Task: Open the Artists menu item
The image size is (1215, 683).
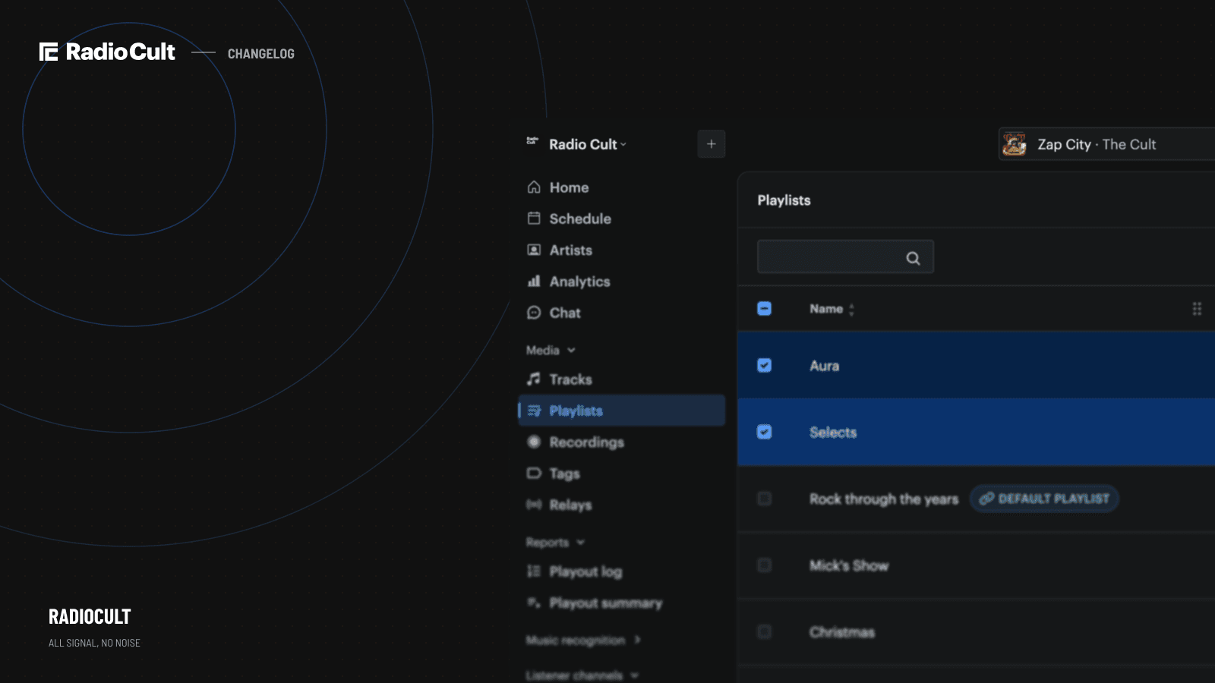Action: click(571, 250)
